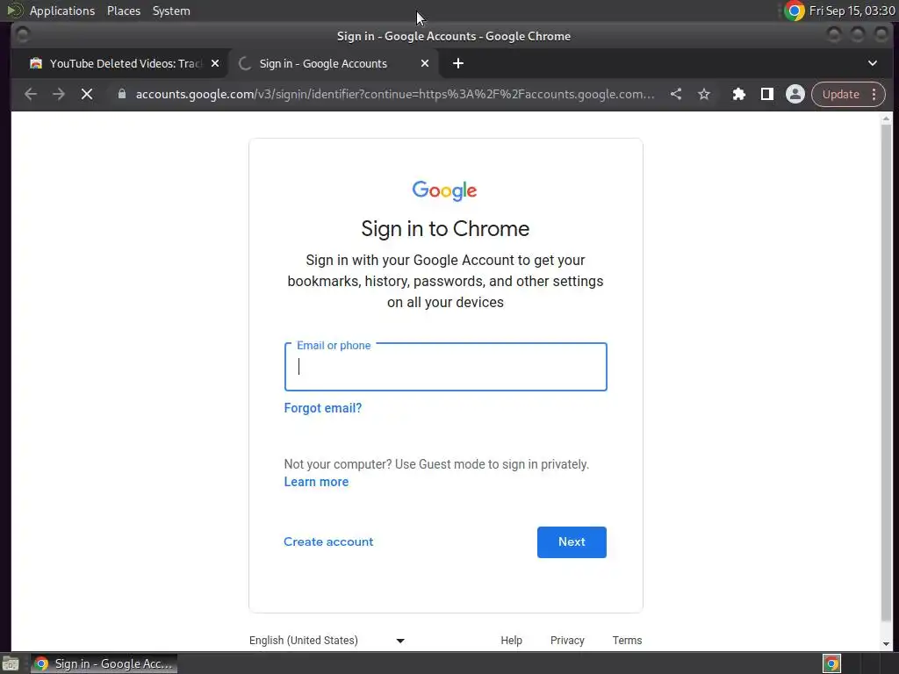The height and width of the screenshot is (674, 899).
Task: Open the Chrome profile avatar icon
Action: point(795,94)
